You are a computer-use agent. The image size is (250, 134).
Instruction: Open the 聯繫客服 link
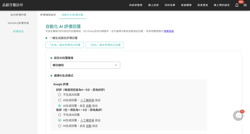[x=169, y=31]
